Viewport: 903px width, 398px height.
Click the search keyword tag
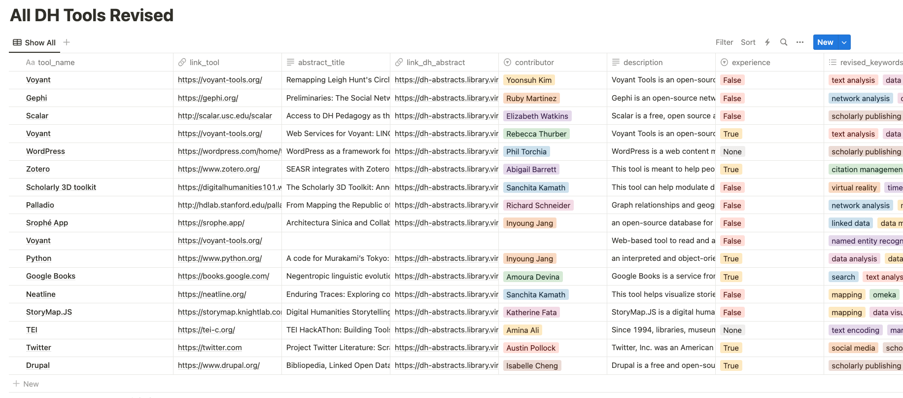pyautogui.click(x=843, y=277)
